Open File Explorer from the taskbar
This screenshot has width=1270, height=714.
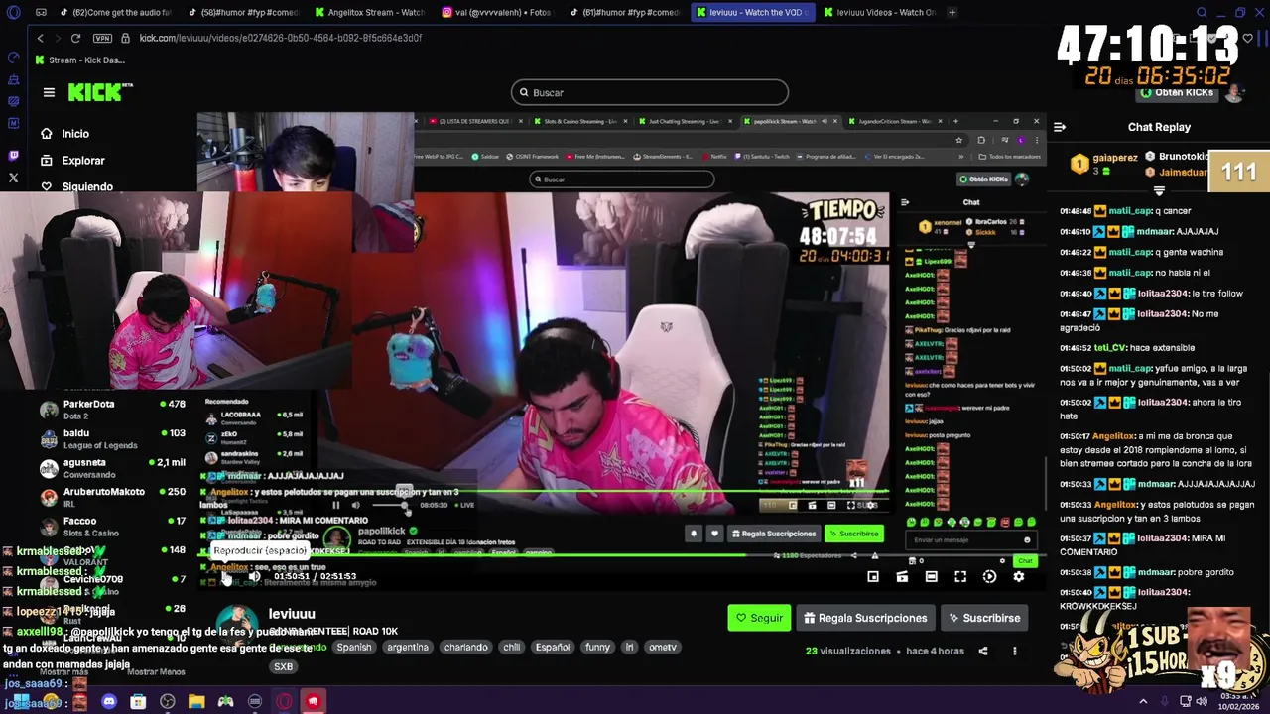click(196, 702)
